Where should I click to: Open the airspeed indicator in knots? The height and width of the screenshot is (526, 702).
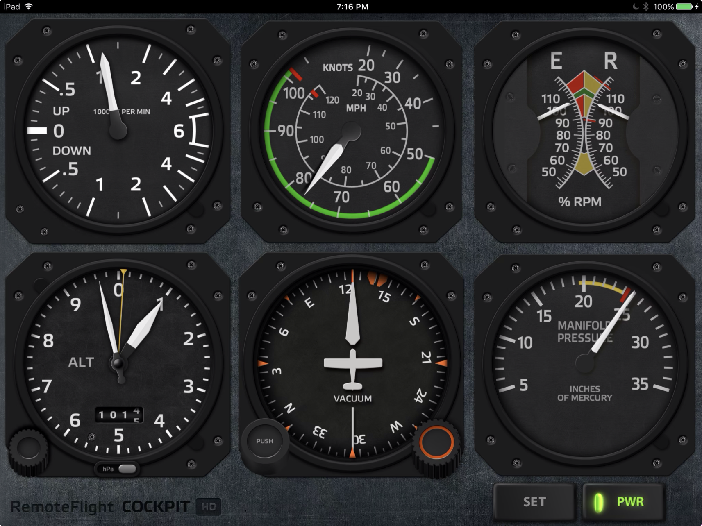click(x=352, y=132)
